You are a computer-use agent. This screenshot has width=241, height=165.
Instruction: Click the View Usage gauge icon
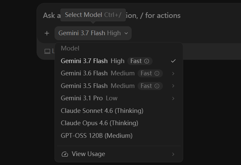pos(65,154)
